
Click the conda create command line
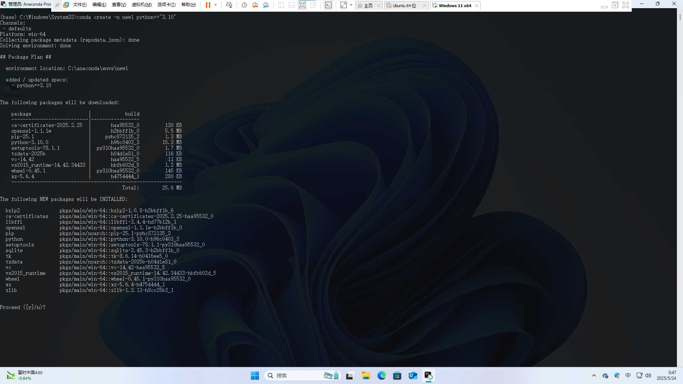[x=88, y=17]
